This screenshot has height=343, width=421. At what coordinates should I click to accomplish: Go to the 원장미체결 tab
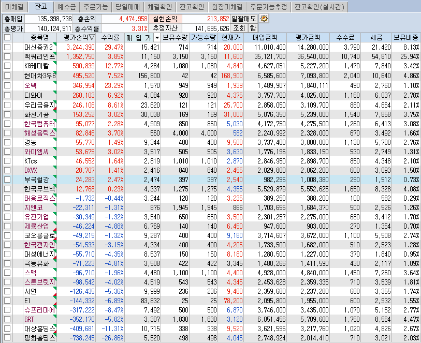pos(227,7)
